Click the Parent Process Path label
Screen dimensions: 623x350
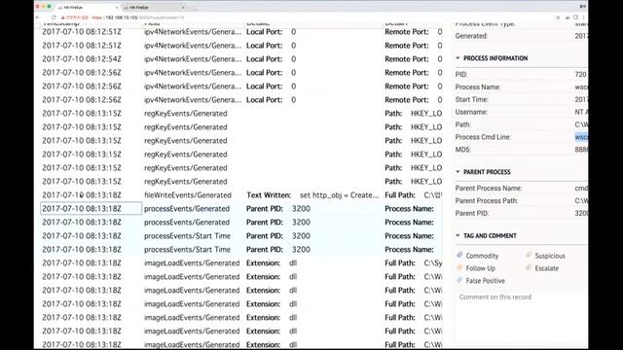coord(487,201)
